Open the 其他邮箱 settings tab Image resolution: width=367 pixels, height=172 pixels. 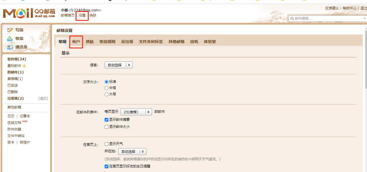(177, 42)
